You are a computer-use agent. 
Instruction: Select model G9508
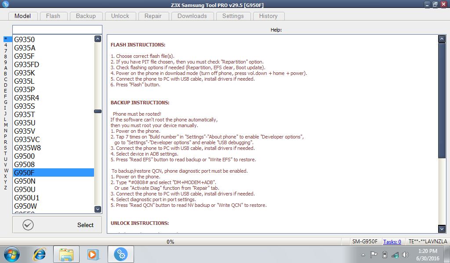pos(54,164)
